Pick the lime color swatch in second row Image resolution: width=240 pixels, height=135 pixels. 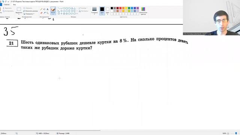(129, 11)
